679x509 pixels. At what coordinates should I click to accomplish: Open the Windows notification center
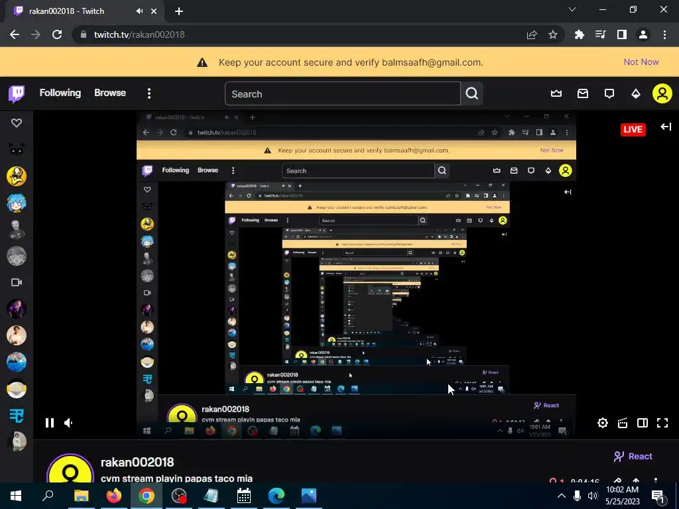[658, 496]
